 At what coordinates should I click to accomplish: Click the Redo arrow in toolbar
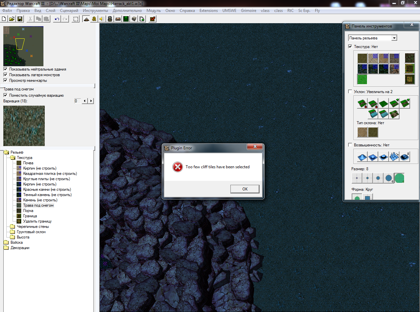click(x=65, y=19)
